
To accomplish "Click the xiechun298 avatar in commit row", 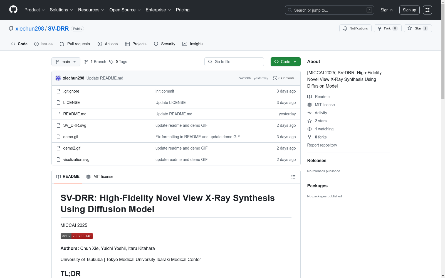I will point(58,78).
